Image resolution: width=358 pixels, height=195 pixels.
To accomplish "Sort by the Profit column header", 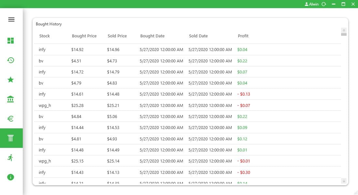I will 243,36.
